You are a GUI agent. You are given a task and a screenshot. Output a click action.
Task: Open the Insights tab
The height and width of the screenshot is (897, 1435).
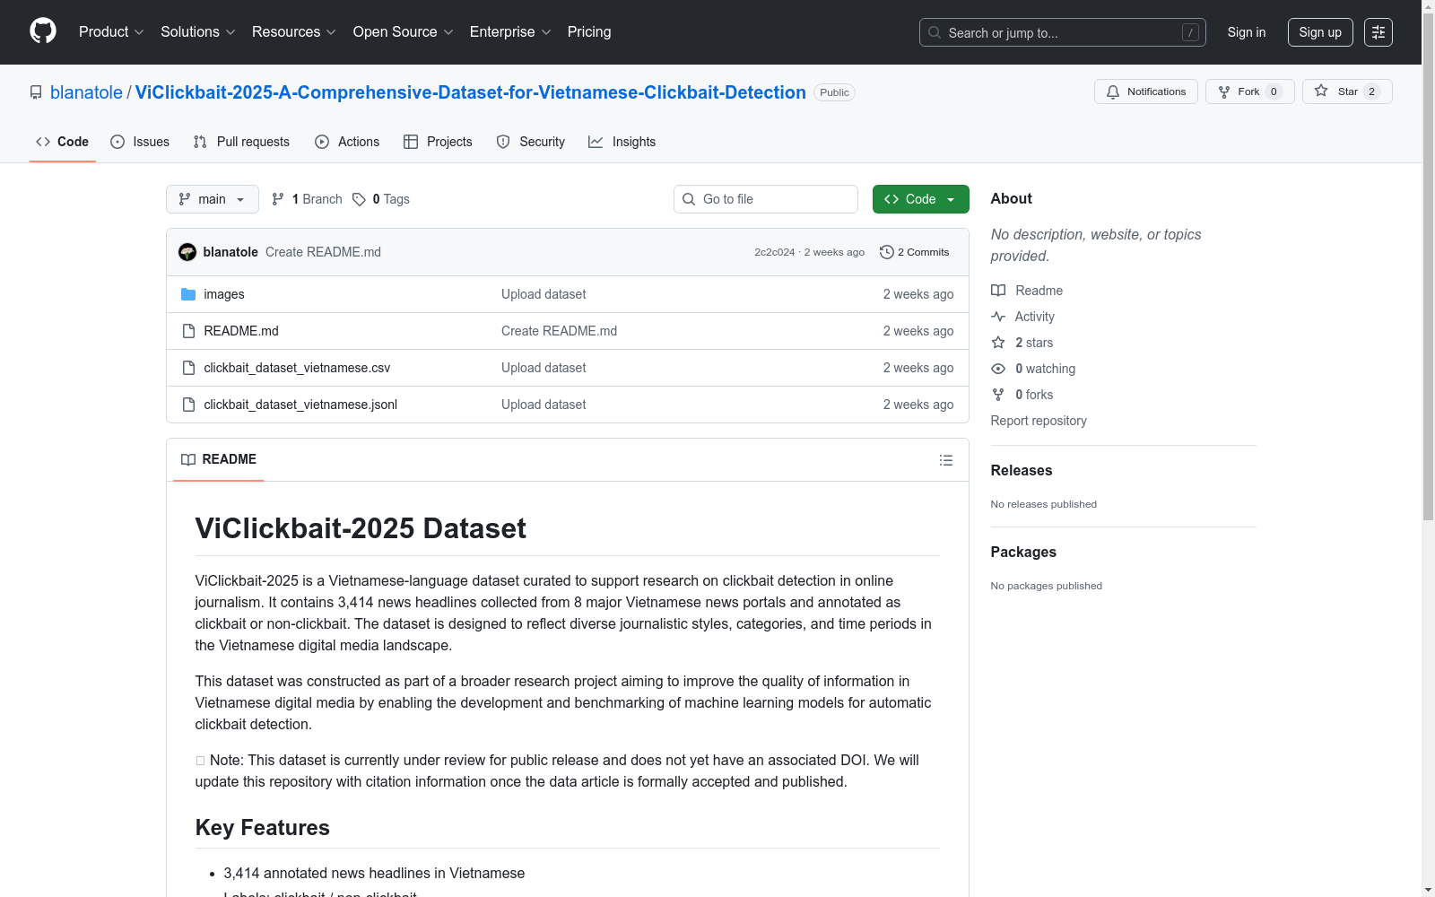point(622,142)
